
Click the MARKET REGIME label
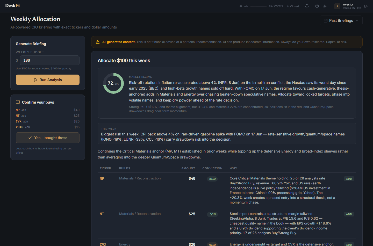tap(140, 77)
